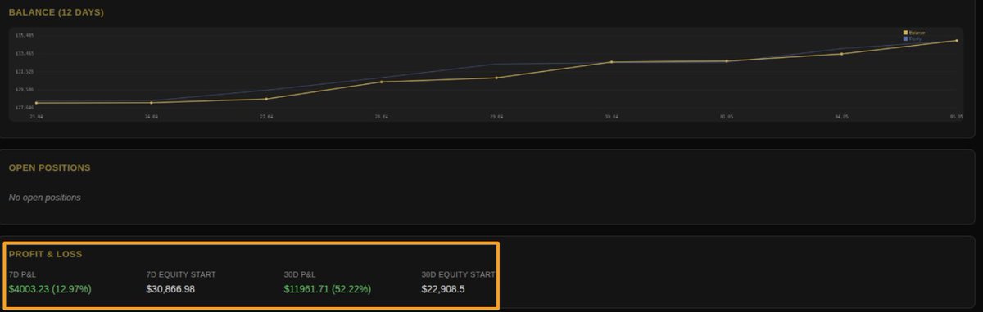
Task: Click the $4003.23 (12.97%) value
Action: [50, 289]
